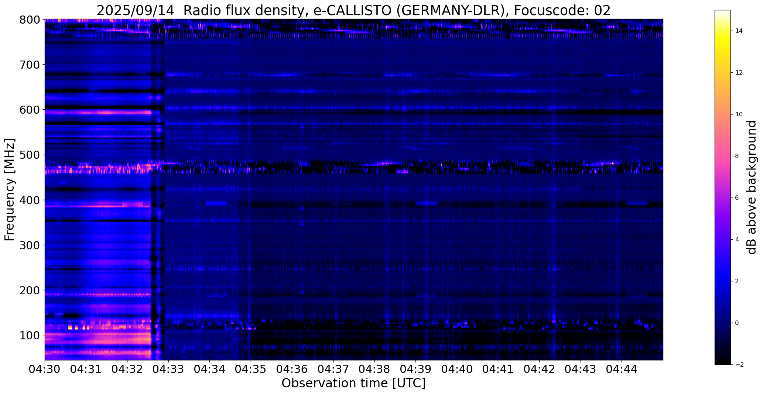The image size is (763, 394).
Task: Select the 04:41 time tick label
Action: [498, 369]
